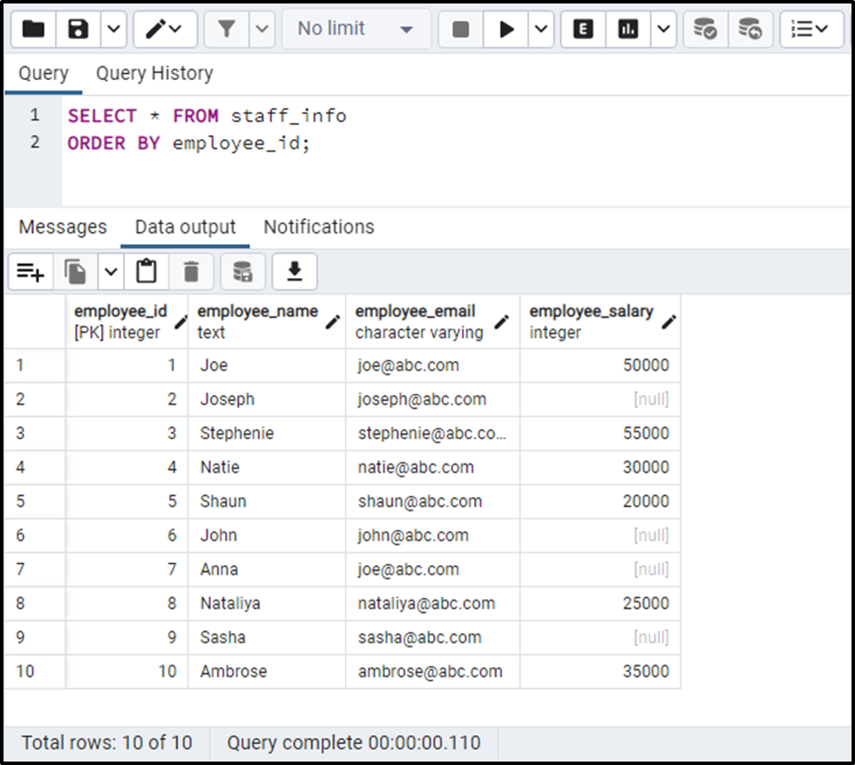Screen dimensions: 855x765
Task: Rollback the current transaction
Action: pyautogui.click(x=751, y=29)
